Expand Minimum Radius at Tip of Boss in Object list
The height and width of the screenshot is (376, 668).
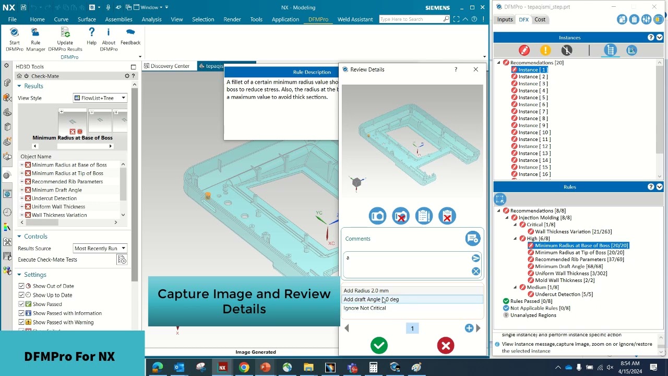pos(22,173)
